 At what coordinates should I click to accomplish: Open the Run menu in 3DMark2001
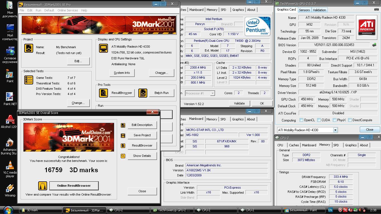point(38,10)
